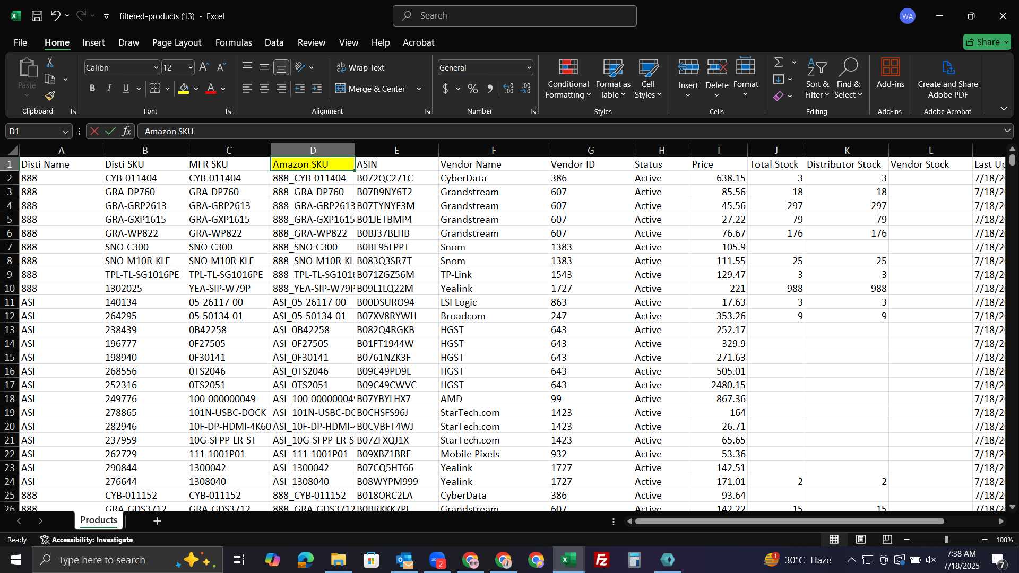Screen dimensions: 1019x573
Task: Click the Font Color red swatch
Action: [x=211, y=89]
